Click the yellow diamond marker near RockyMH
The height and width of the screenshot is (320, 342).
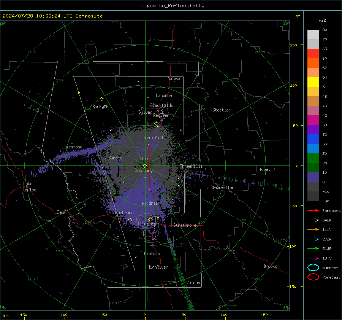[101, 99]
